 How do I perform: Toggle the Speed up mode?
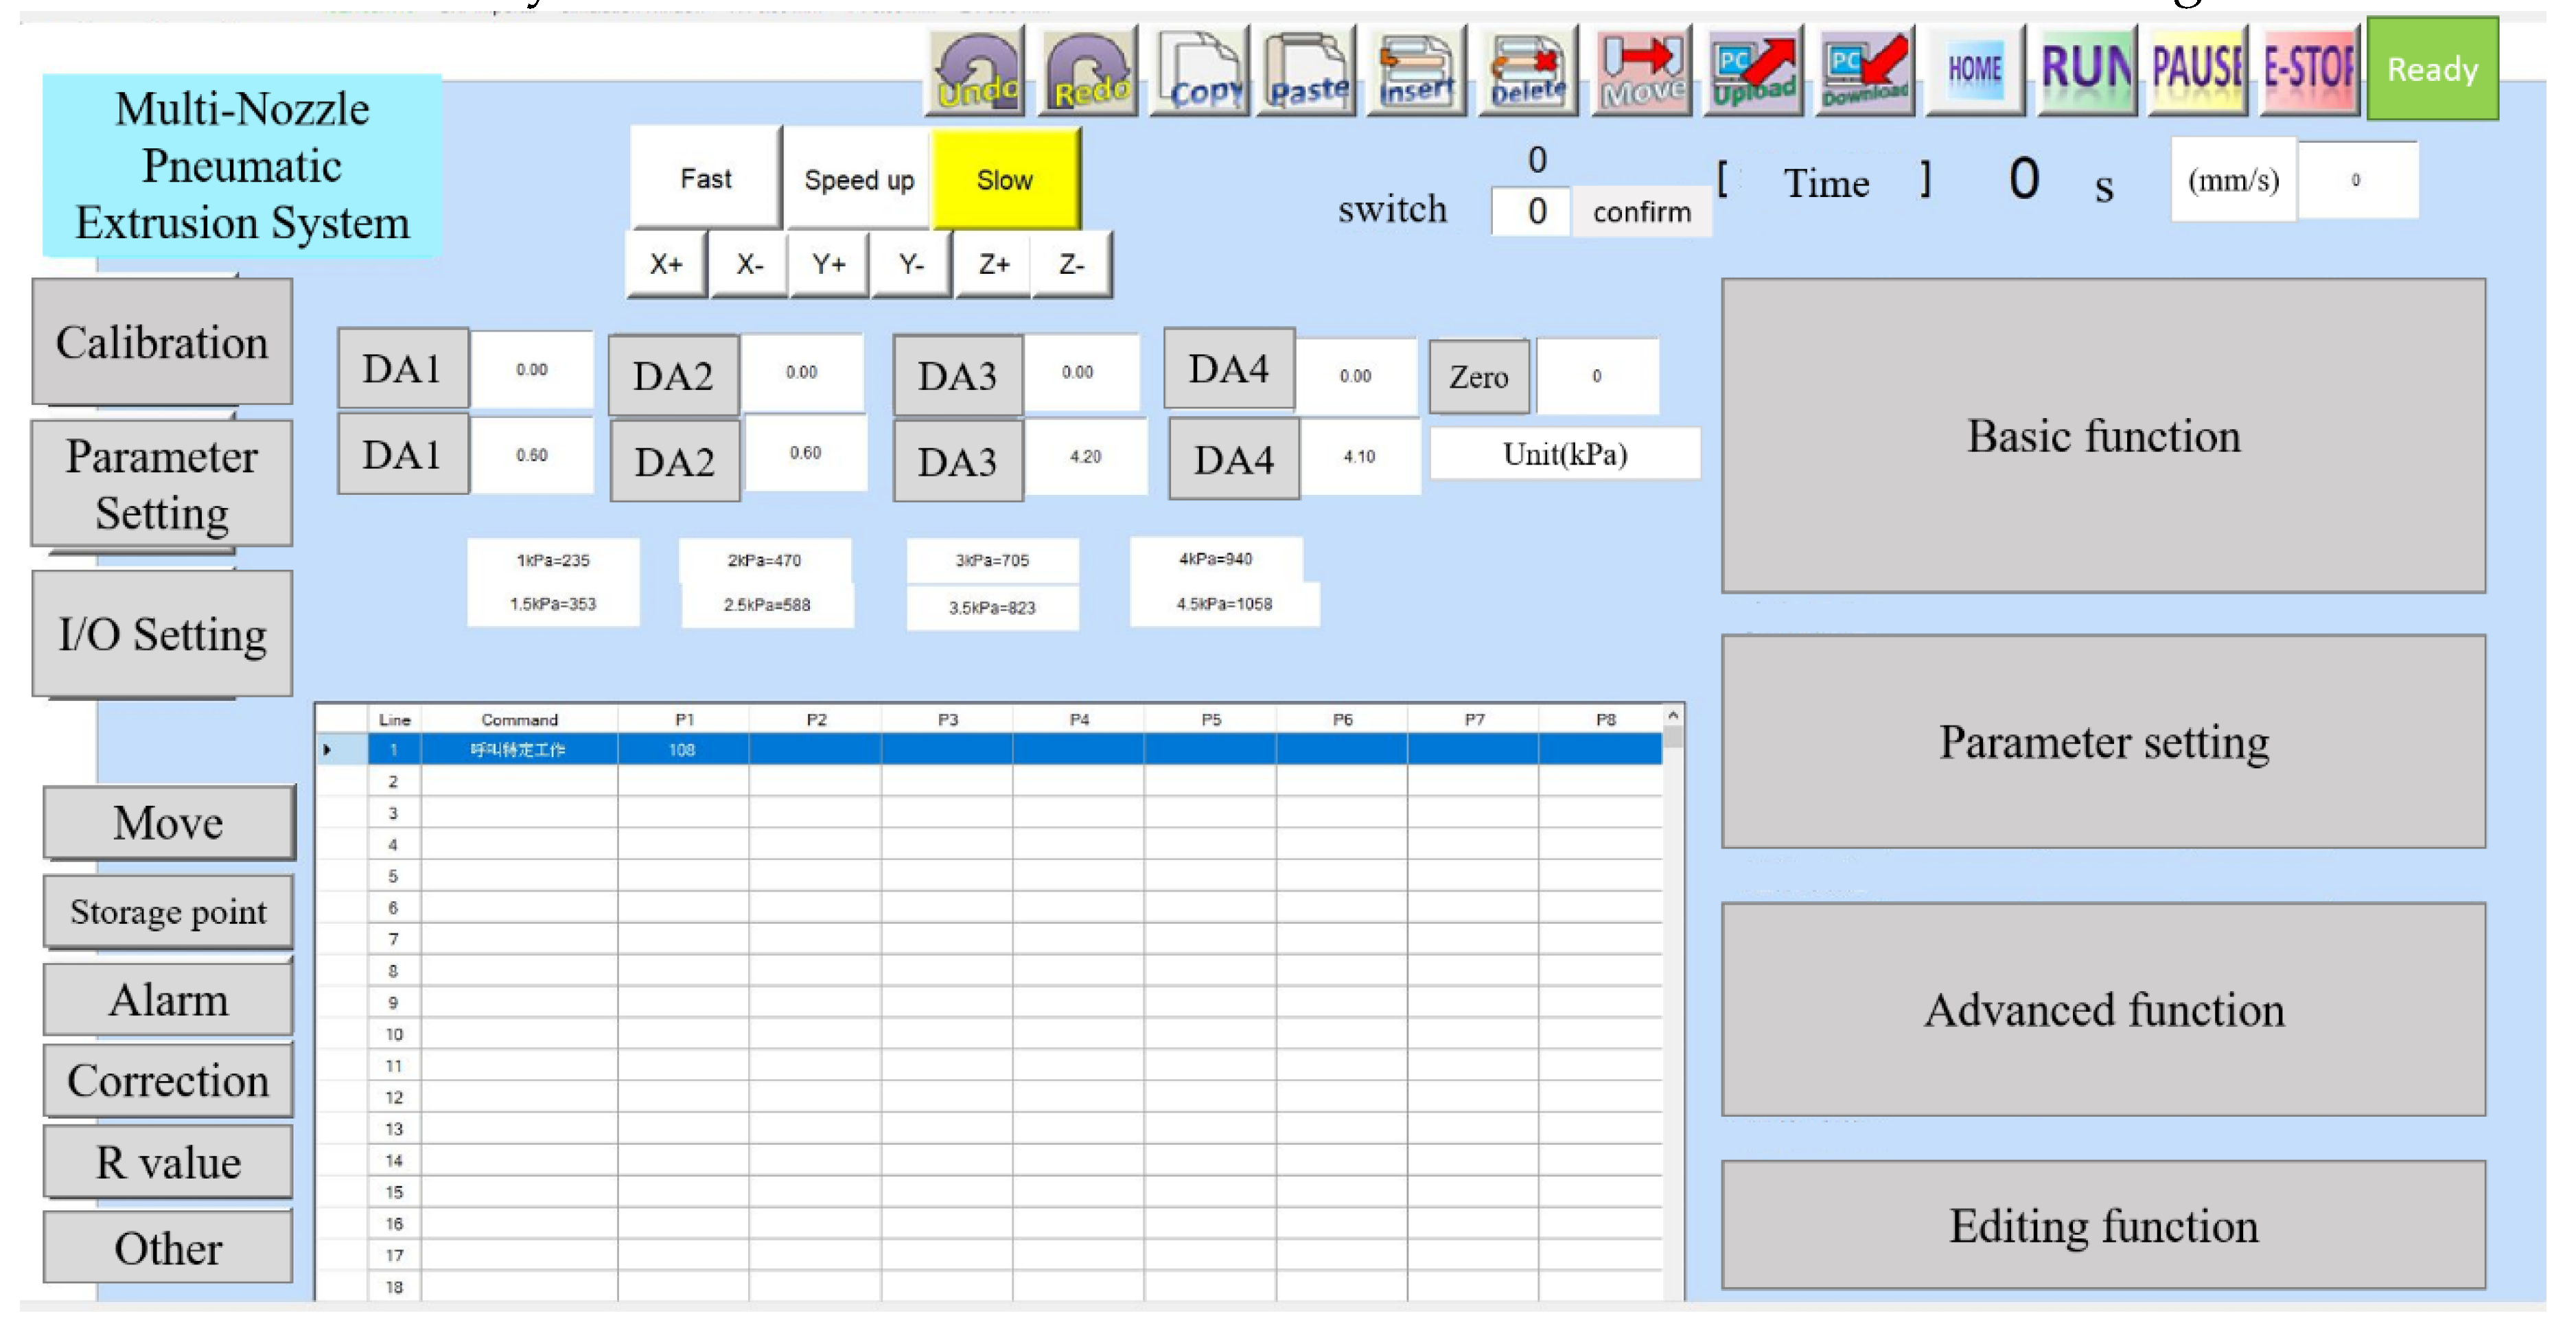point(858,180)
